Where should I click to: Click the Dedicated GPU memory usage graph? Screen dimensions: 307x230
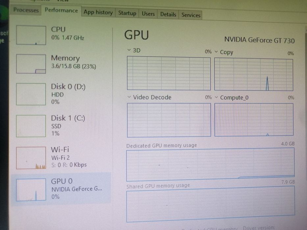[210, 164]
